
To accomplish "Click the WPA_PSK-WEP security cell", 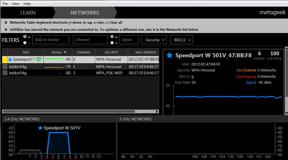I will [x=109, y=73].
